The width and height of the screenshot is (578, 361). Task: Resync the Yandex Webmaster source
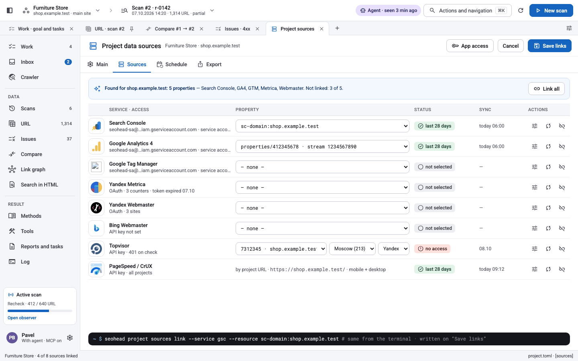coord(548,208)
